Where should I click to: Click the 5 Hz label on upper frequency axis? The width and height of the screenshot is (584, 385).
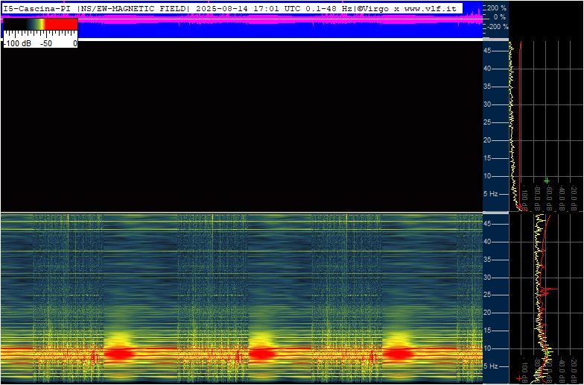tap(491, 194)
